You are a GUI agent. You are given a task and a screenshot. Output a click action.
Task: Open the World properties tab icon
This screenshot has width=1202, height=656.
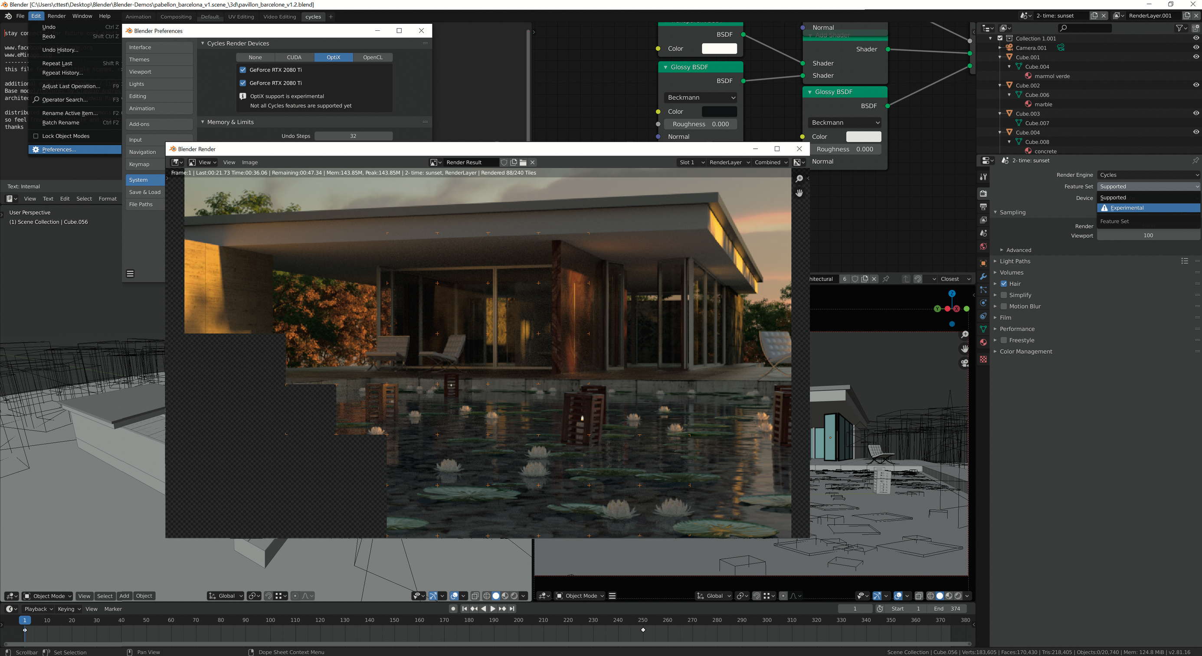click(x=983, y=246)
